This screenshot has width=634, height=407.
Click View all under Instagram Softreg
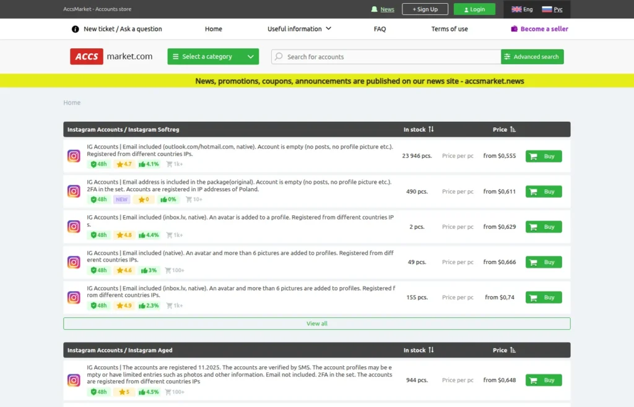317,323
